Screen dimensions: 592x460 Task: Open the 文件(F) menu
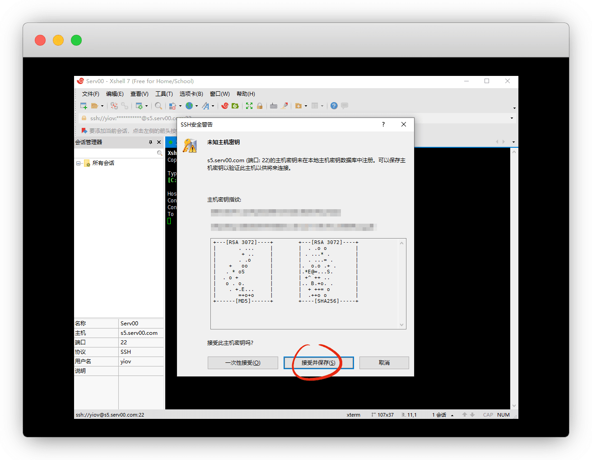[x=90, y=94]
